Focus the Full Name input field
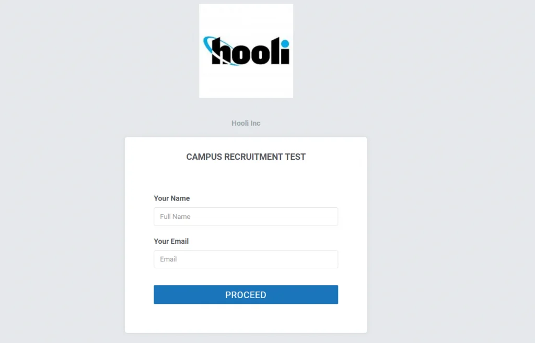The height and width of the screenshot is (343, 535). (x=246, y=217)
